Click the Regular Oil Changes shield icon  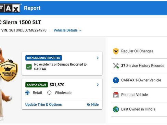pyautogui.click(x=116, y=51)
